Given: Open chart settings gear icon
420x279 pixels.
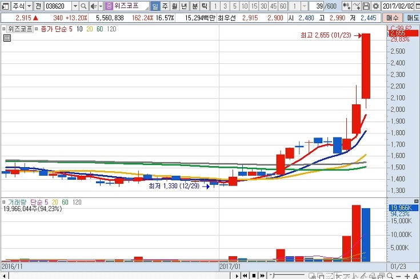Looking at the screenshot, I should (x=376, y=6).
